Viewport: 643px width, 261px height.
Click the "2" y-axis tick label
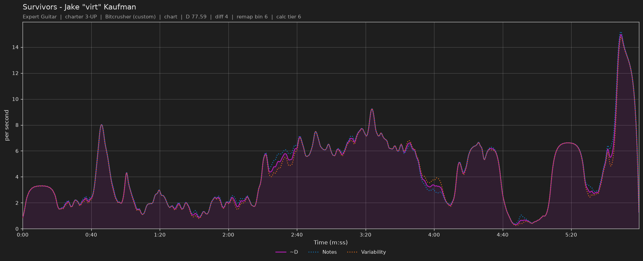(18, 203)
